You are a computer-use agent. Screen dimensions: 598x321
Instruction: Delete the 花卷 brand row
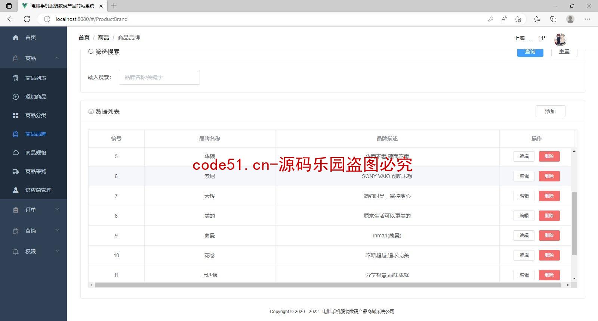(x=549, y=255)
